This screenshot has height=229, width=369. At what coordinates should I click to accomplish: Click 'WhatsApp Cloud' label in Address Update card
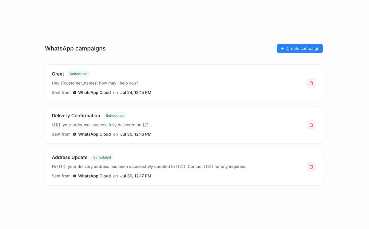tap(94, 176)
